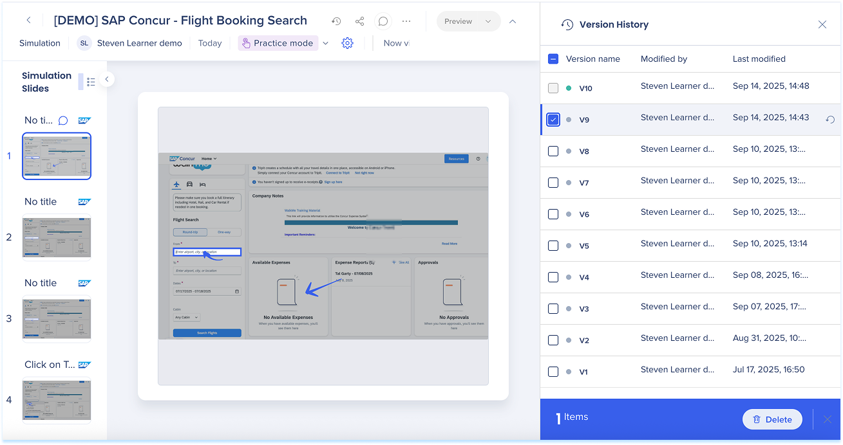Expand the Practice mode dropdown arrow
This screenshot has height=445, width=843.
click(x=325, y=43)
